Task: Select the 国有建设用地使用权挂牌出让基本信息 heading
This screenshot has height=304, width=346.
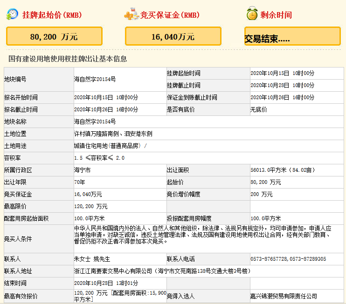Action: 68,59
